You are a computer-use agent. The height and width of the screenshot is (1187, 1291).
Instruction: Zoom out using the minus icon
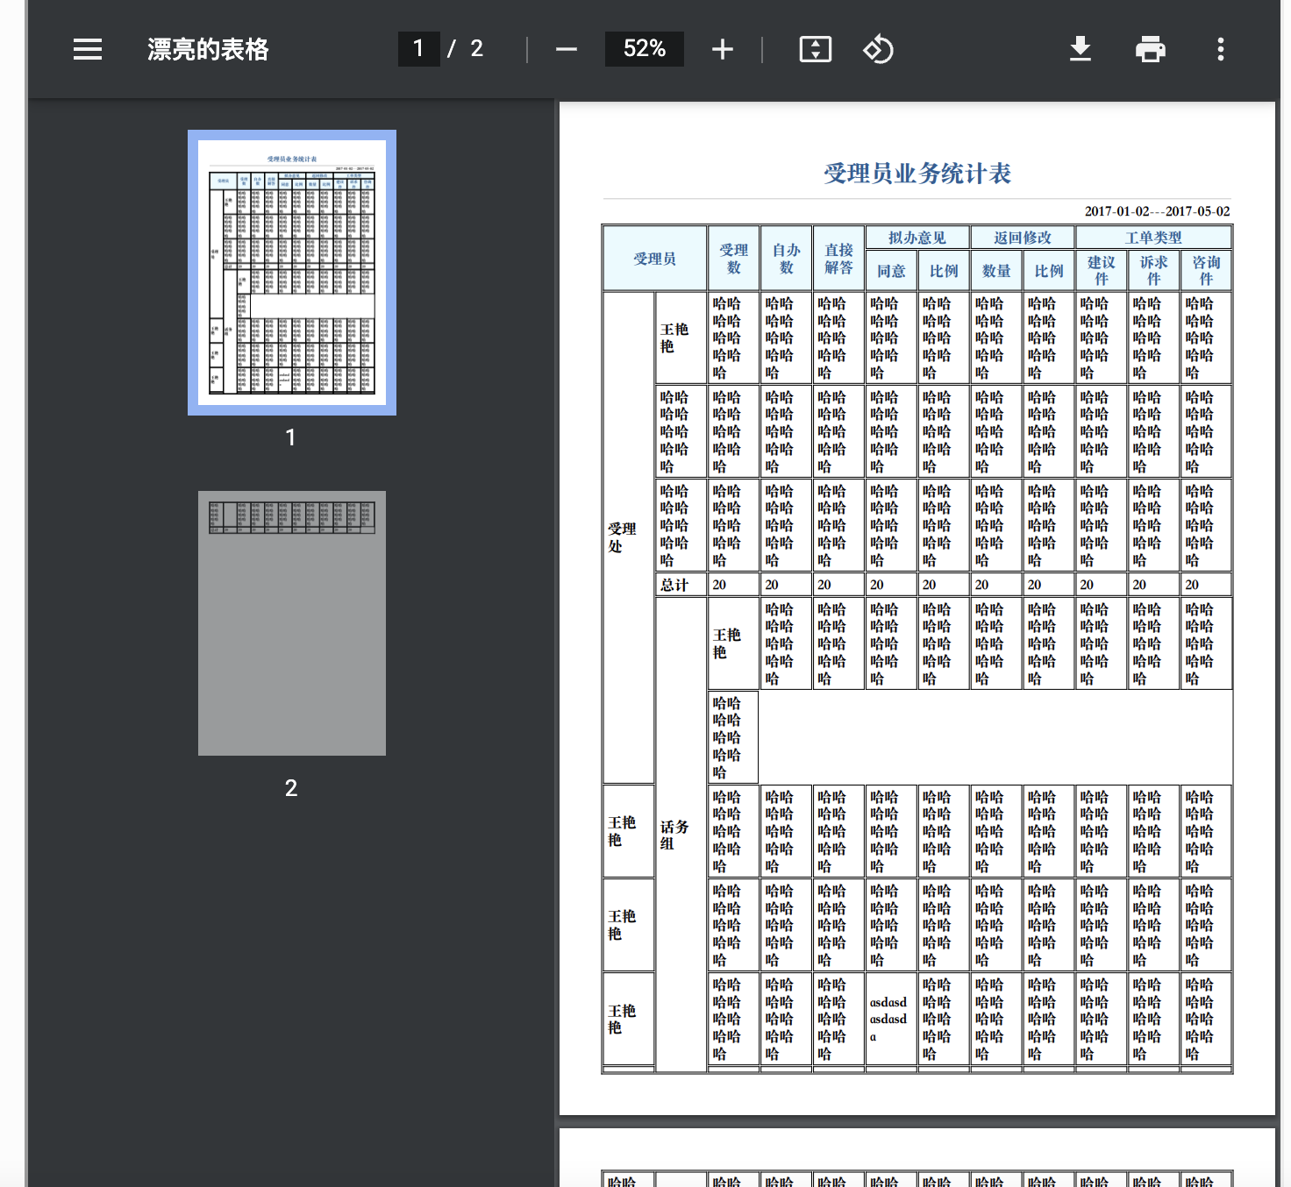coord(565,49)
